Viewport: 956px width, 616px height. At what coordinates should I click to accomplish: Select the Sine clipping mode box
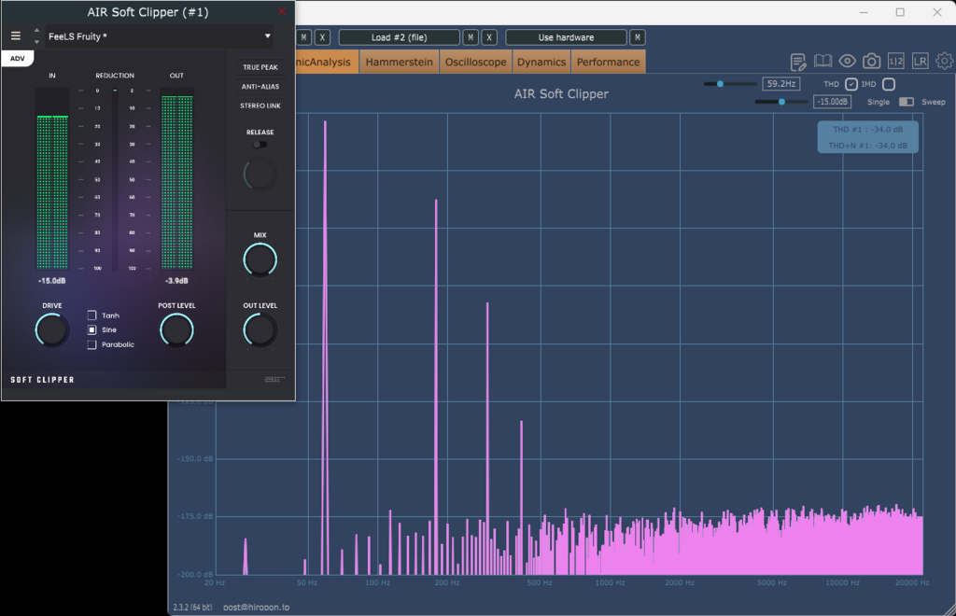tap(92, 329)
